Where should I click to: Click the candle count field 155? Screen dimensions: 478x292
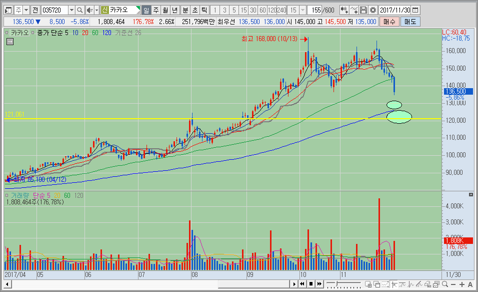click(x=314, y=10)
